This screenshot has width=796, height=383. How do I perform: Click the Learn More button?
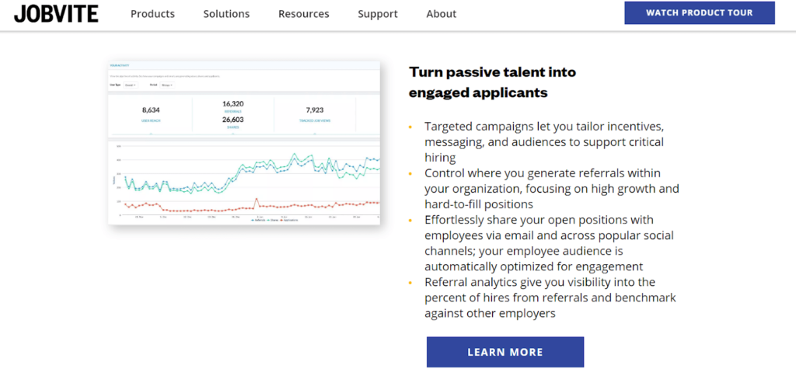(505, 352)
